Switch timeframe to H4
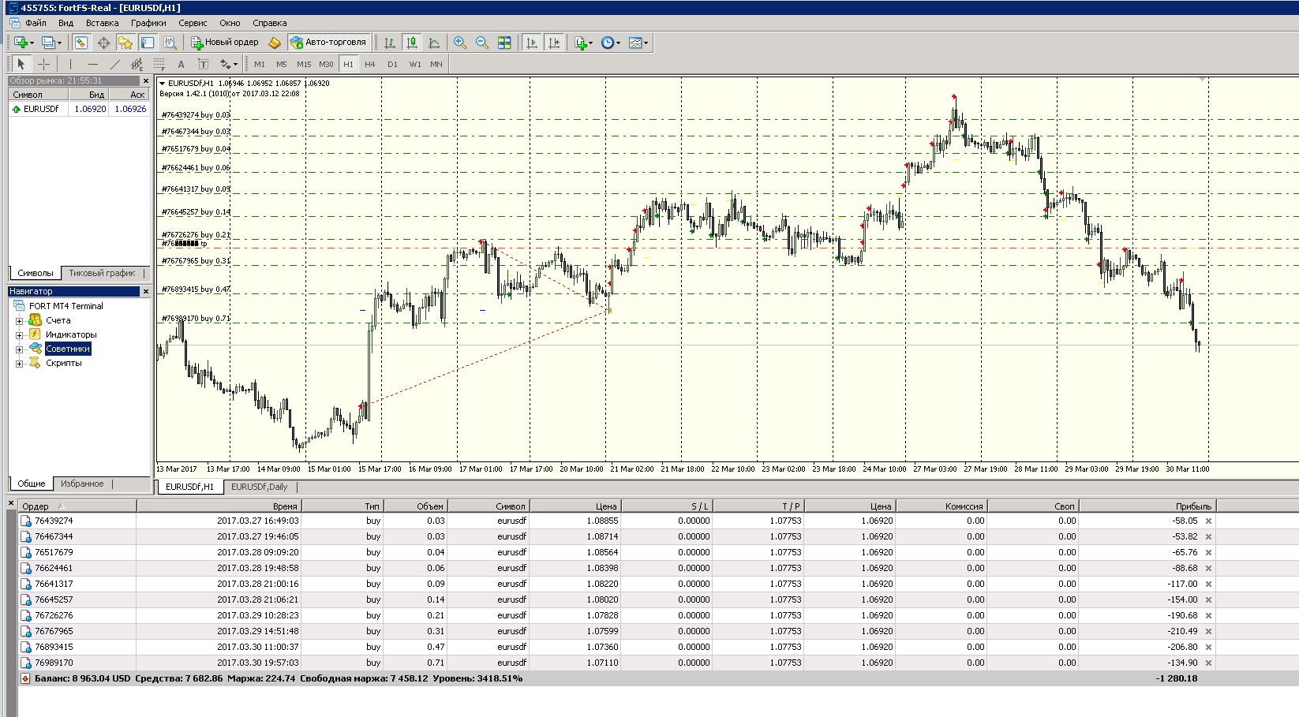1299x717 pixels. click(370, 64)
